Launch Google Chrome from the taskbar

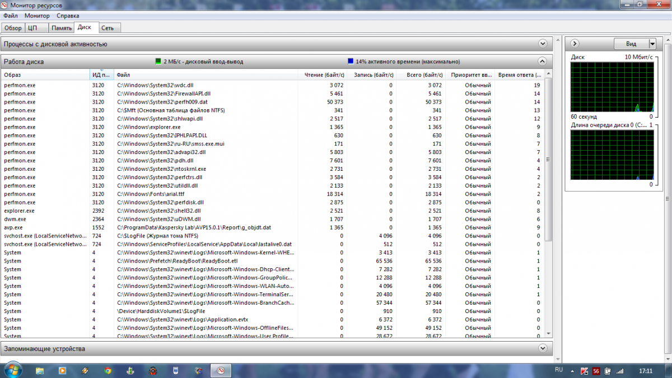(107, 370)
